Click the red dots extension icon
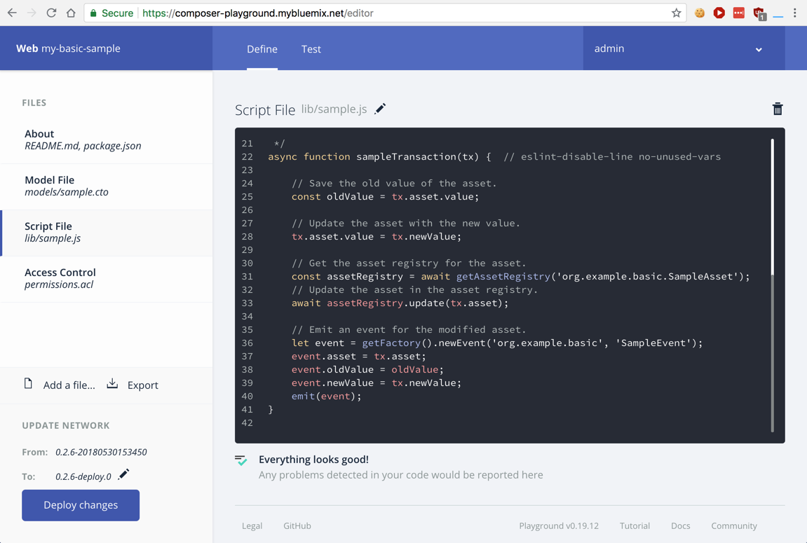This screenshot has height=543, width=807. pos(738,13)
